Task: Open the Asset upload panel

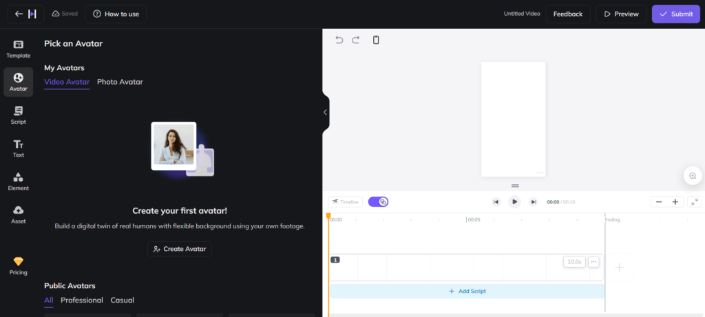Action: pyautogui.click(x=19, y=213)
